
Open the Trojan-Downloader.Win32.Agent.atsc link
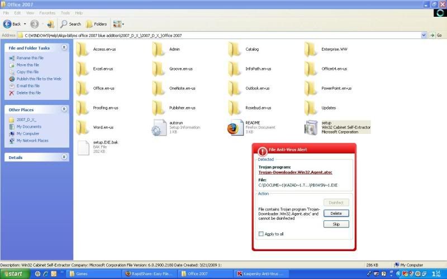(x=296, y=172)
